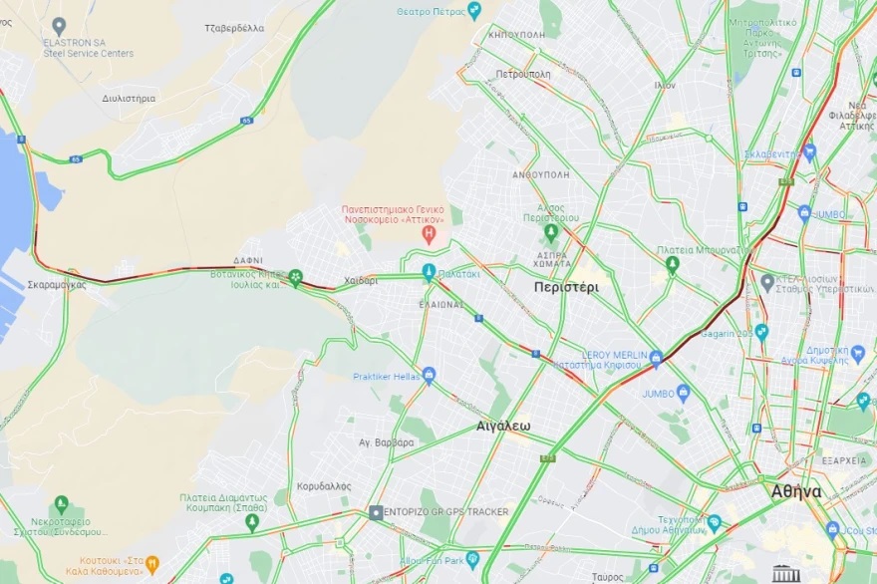The image size is (877, 584).
Task: Click the ELASTRON SA location pin
Action: tap(59, 26)
